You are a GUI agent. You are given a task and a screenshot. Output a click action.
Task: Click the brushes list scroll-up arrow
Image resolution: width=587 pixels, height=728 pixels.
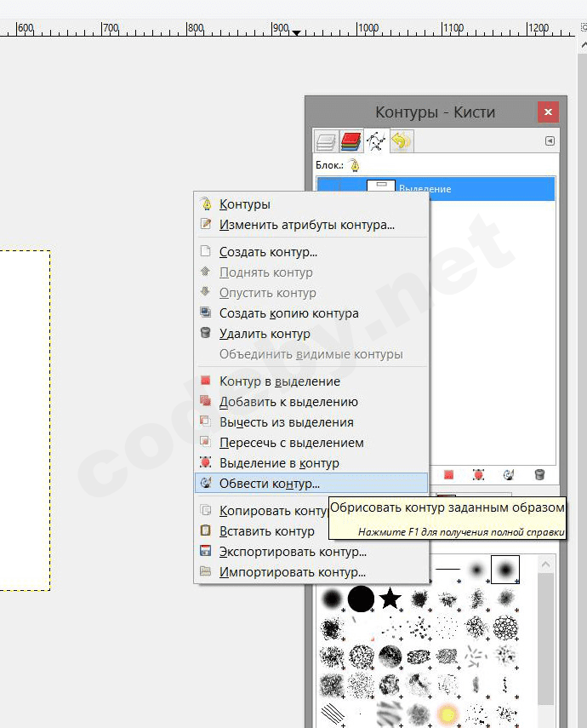(x=545, y=565)
